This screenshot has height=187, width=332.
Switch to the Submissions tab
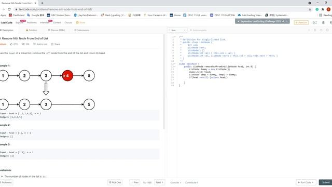click(82, 30)
